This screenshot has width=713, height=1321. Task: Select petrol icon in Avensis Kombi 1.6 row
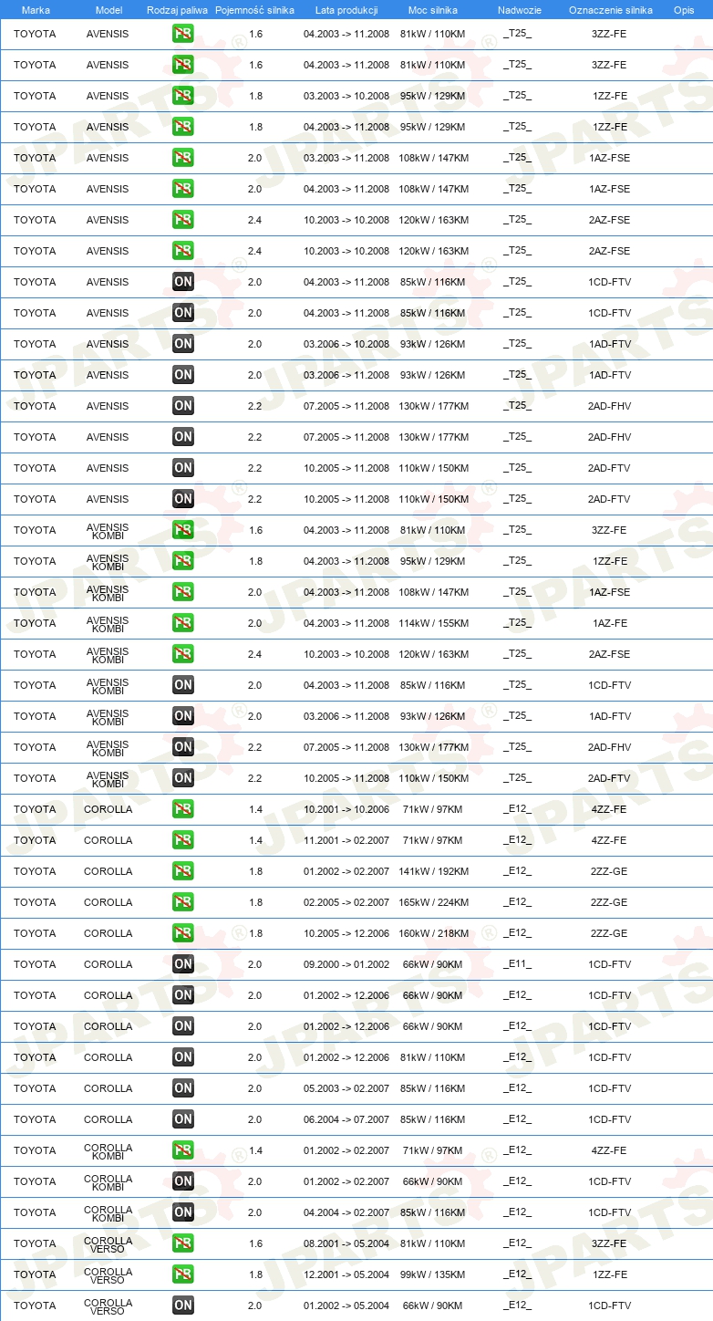[x=183, y=530]
